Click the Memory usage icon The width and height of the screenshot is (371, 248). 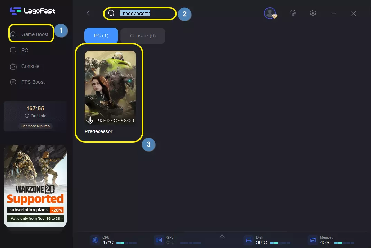click(x=313, y=240)
